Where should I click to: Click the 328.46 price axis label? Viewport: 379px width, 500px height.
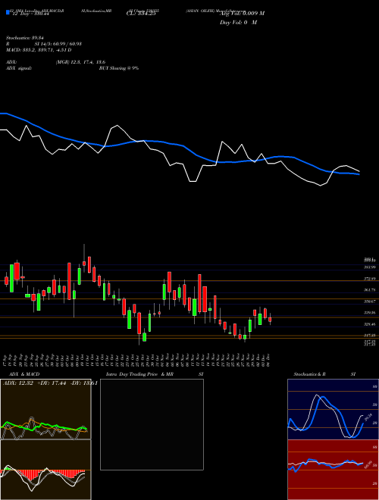tap(369, 324)
